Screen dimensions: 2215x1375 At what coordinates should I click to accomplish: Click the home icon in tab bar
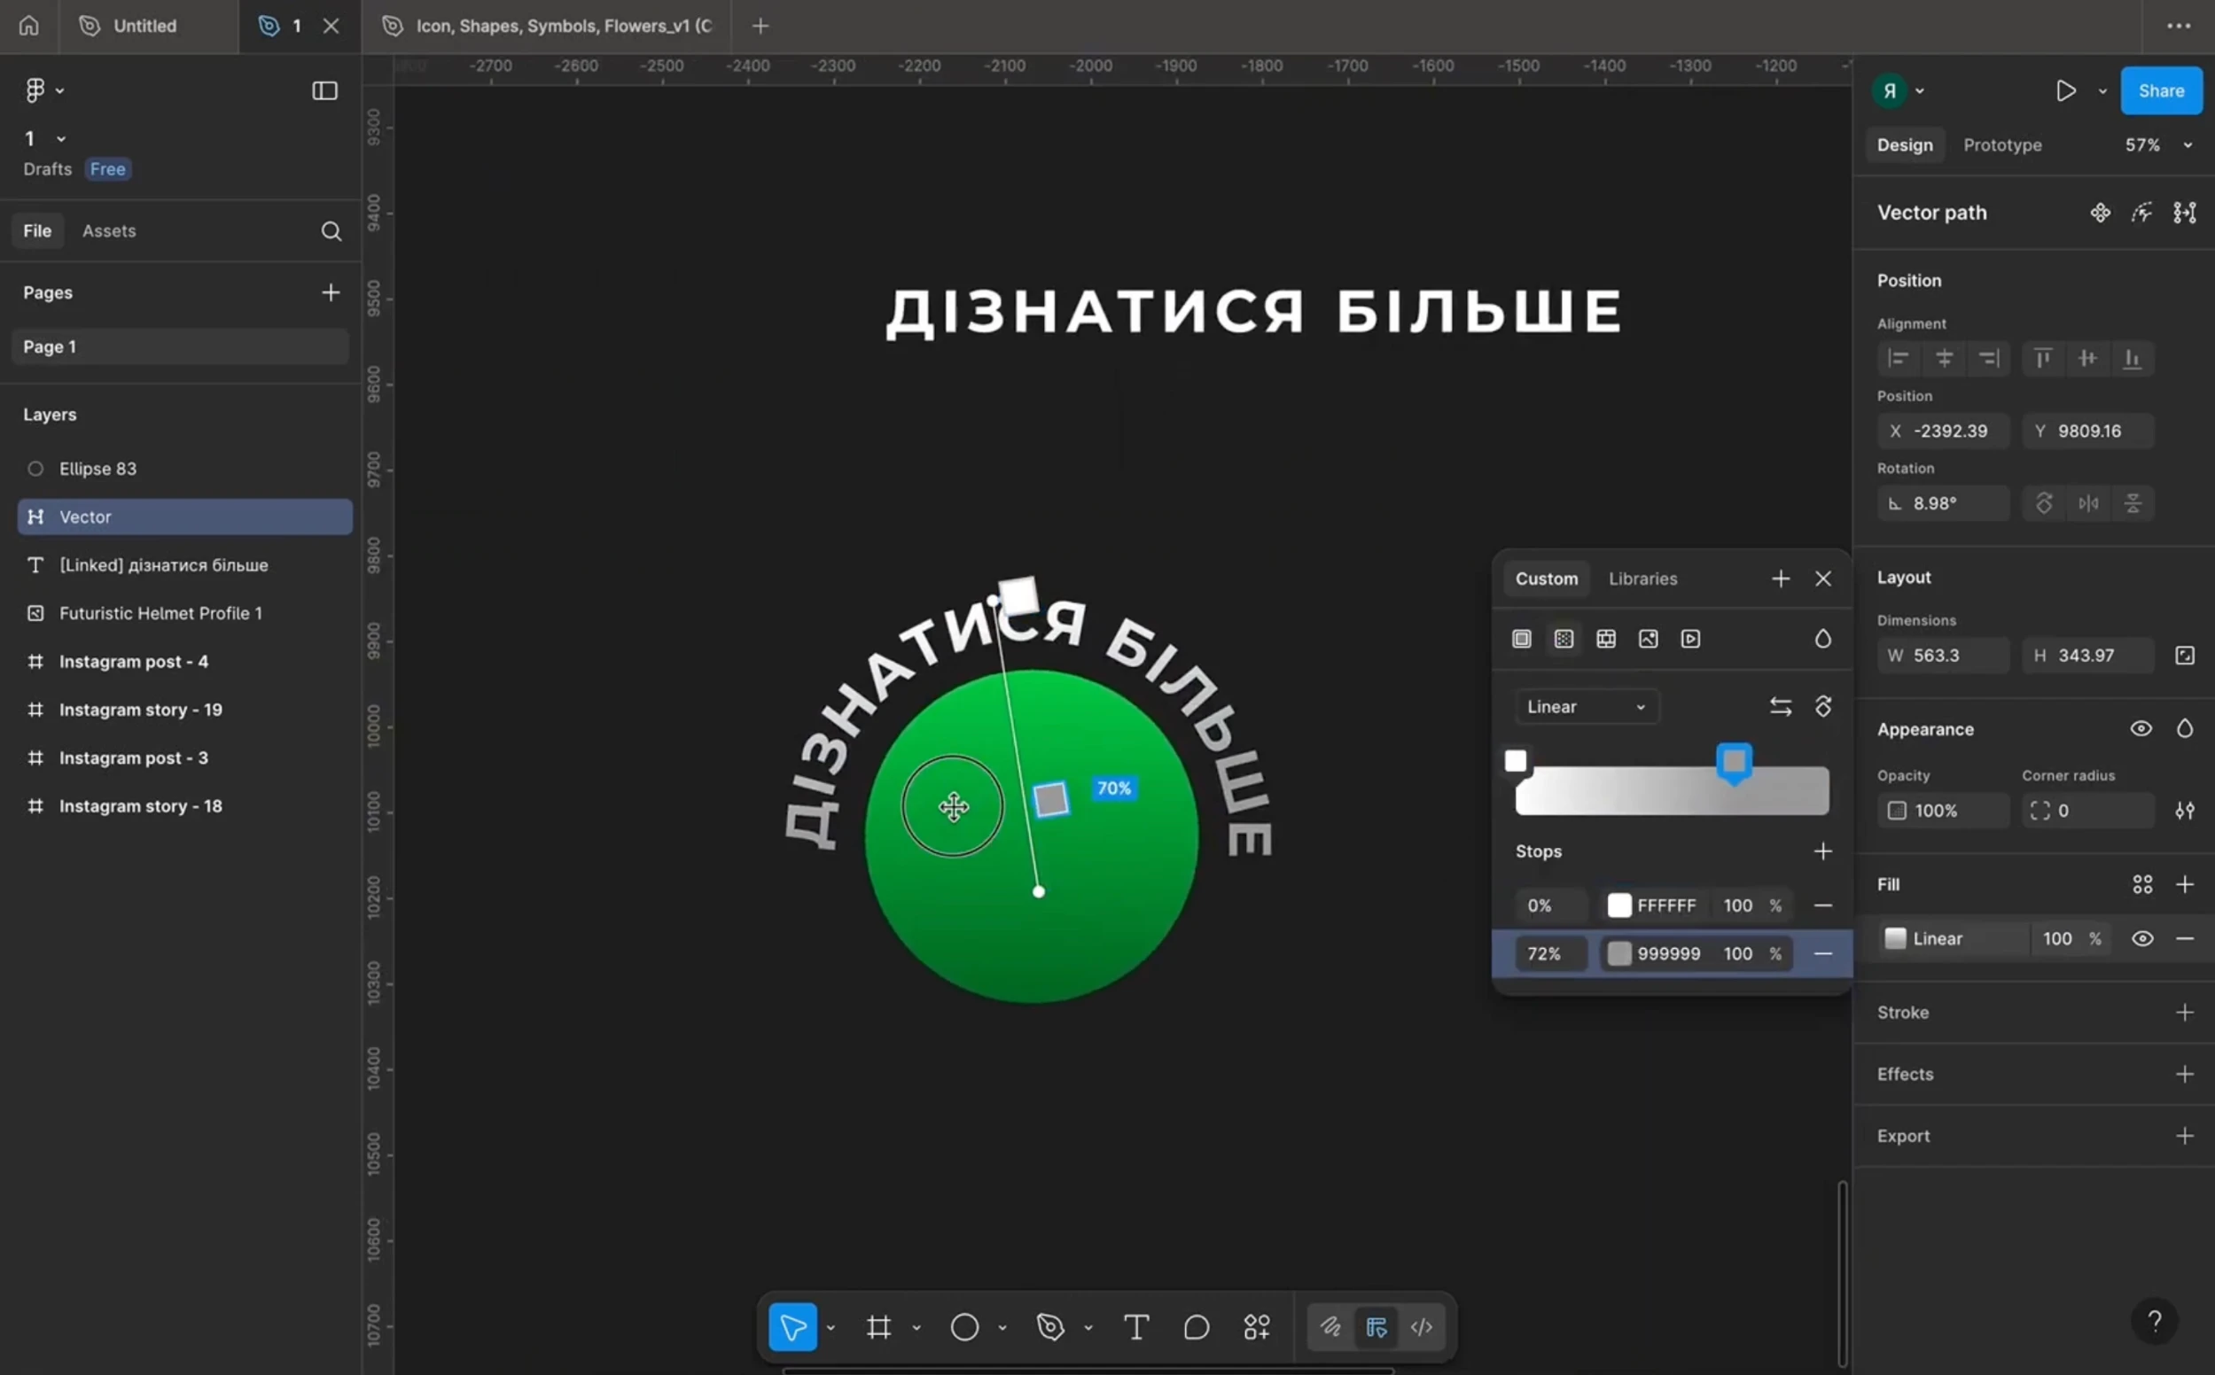coord(29,26)
